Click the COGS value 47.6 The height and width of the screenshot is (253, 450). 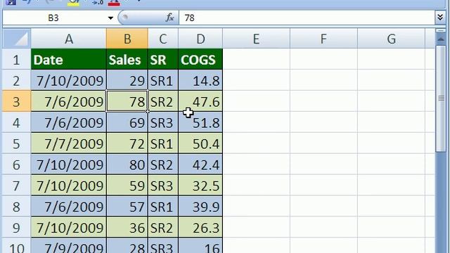click(x=200, y=101)
